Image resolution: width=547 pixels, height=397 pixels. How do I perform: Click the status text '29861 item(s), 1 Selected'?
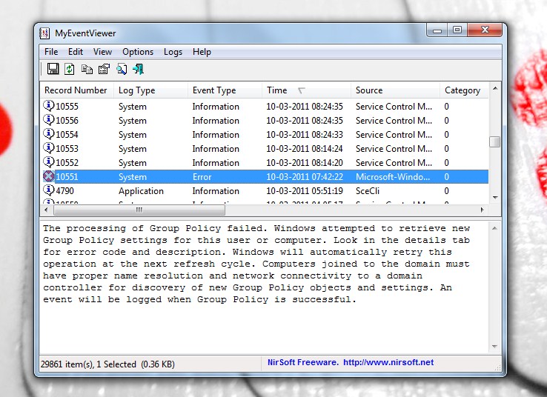pos(88,364)
